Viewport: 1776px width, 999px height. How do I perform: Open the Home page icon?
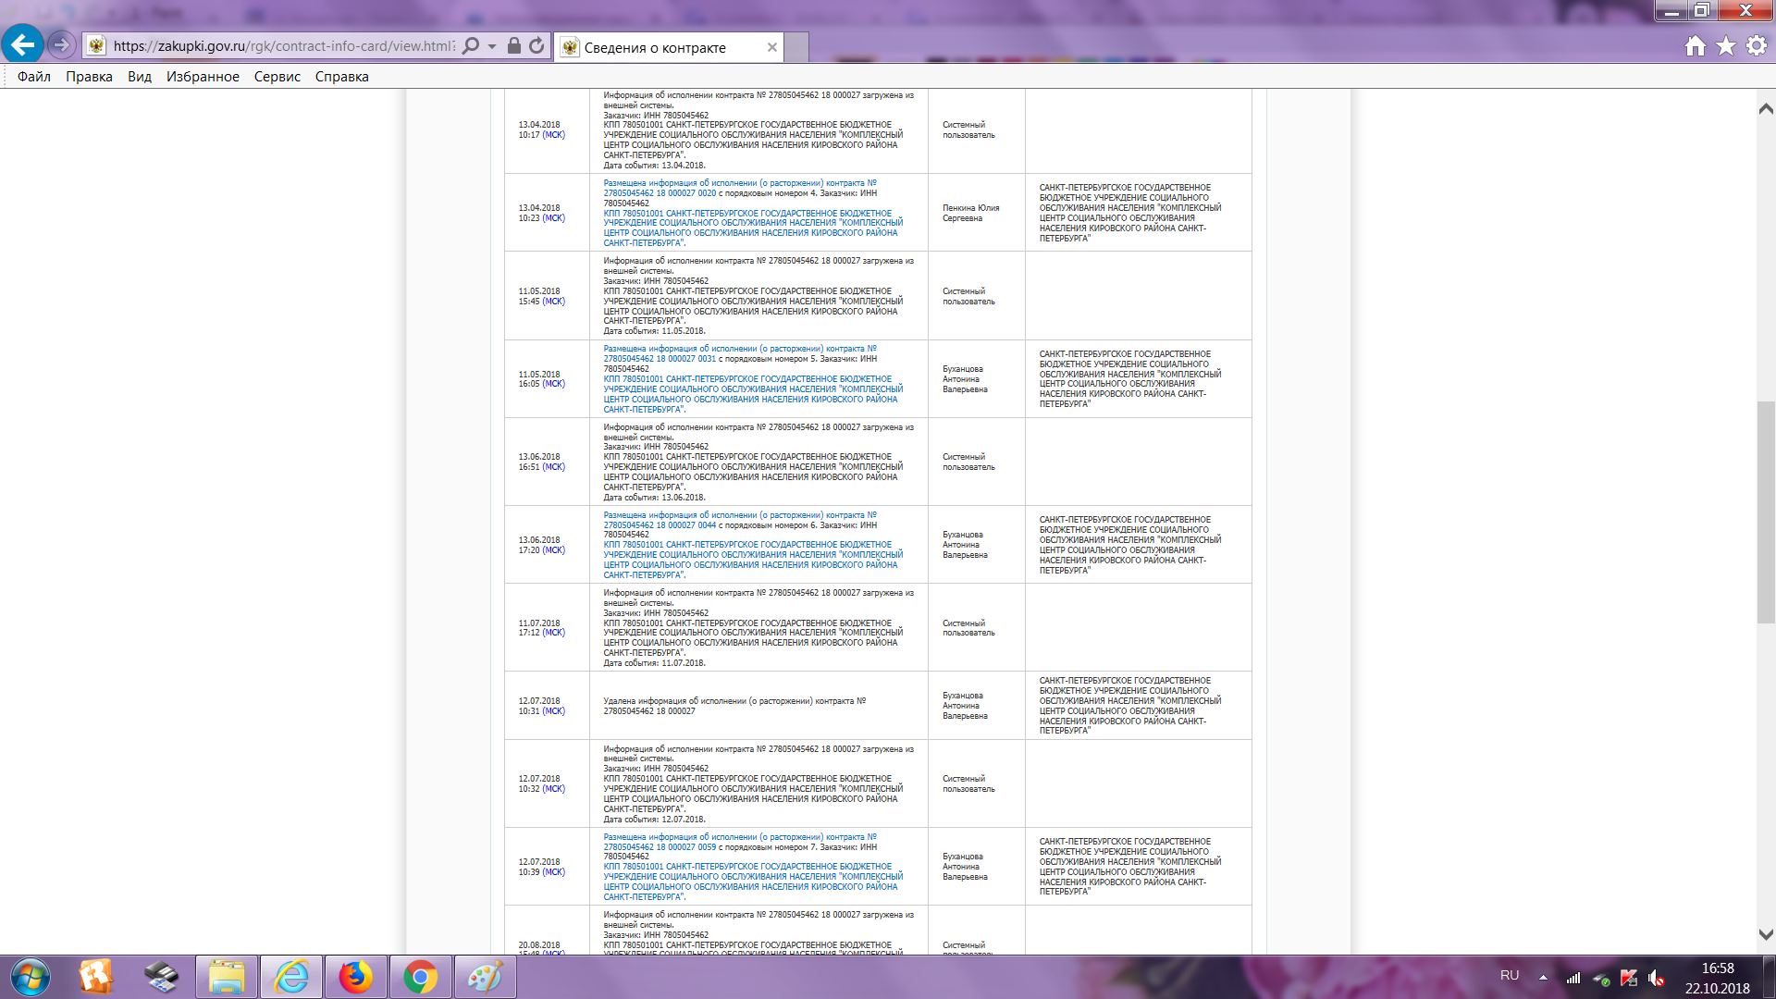[x=1695, y=46]
